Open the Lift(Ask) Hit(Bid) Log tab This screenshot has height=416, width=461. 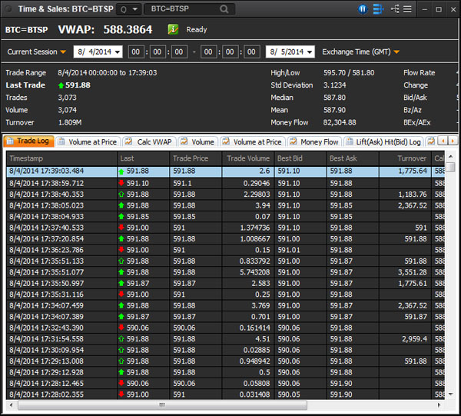click(383, 141)
